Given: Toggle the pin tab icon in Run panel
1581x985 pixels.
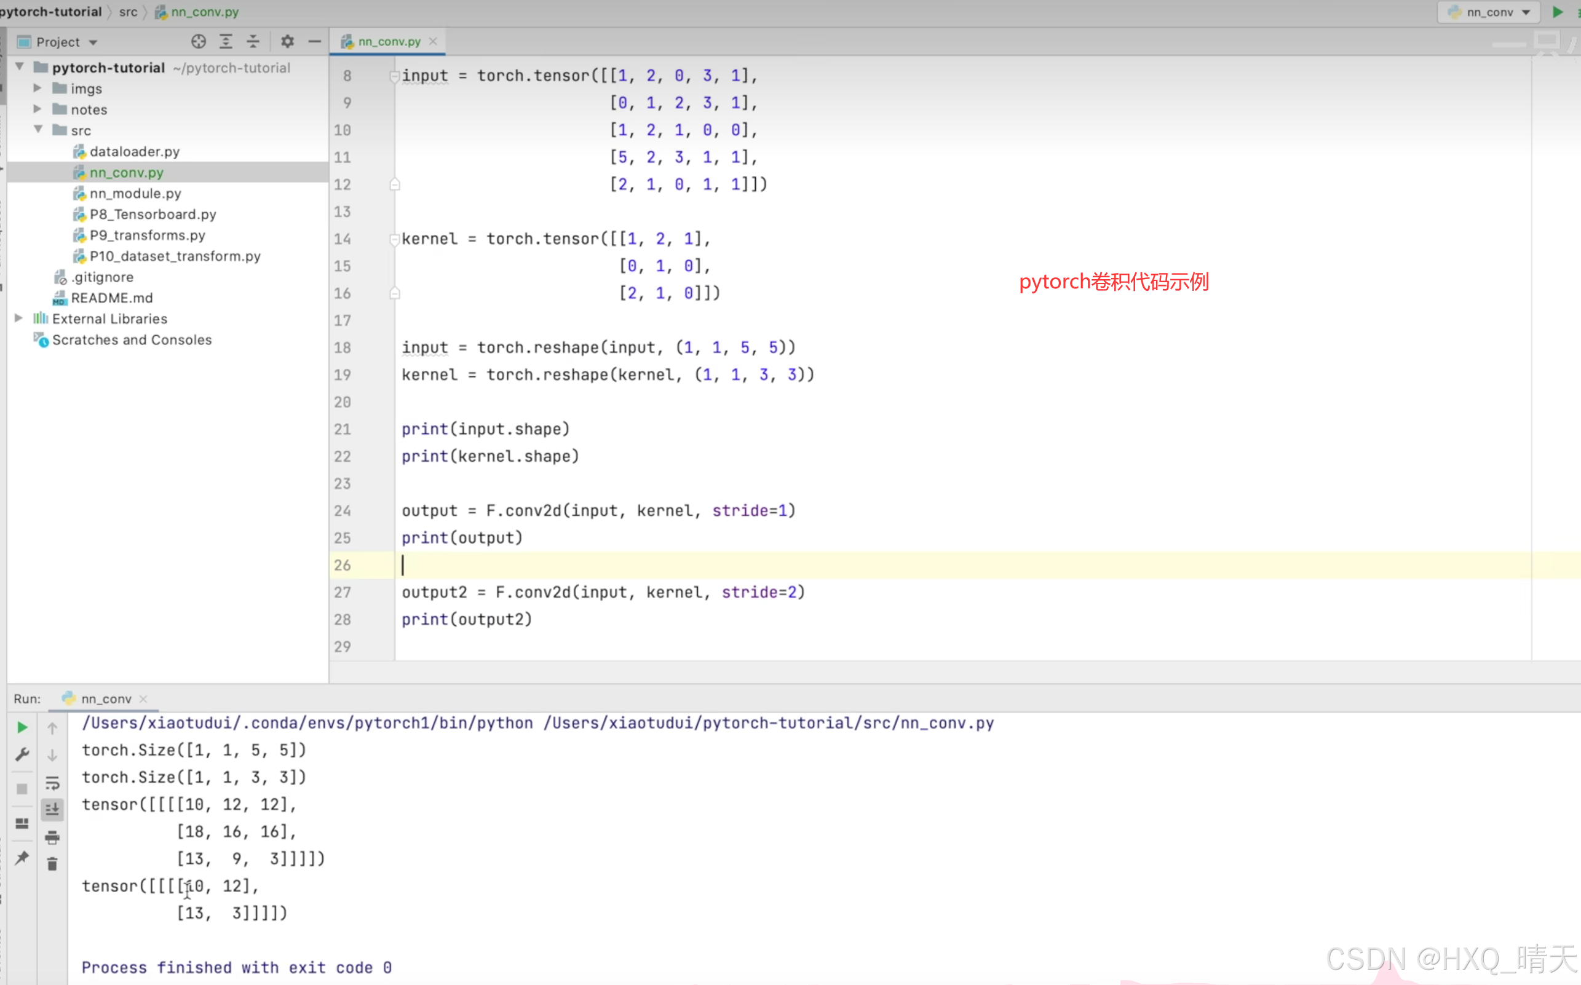Looking at the screenshot, I should 22,857.
